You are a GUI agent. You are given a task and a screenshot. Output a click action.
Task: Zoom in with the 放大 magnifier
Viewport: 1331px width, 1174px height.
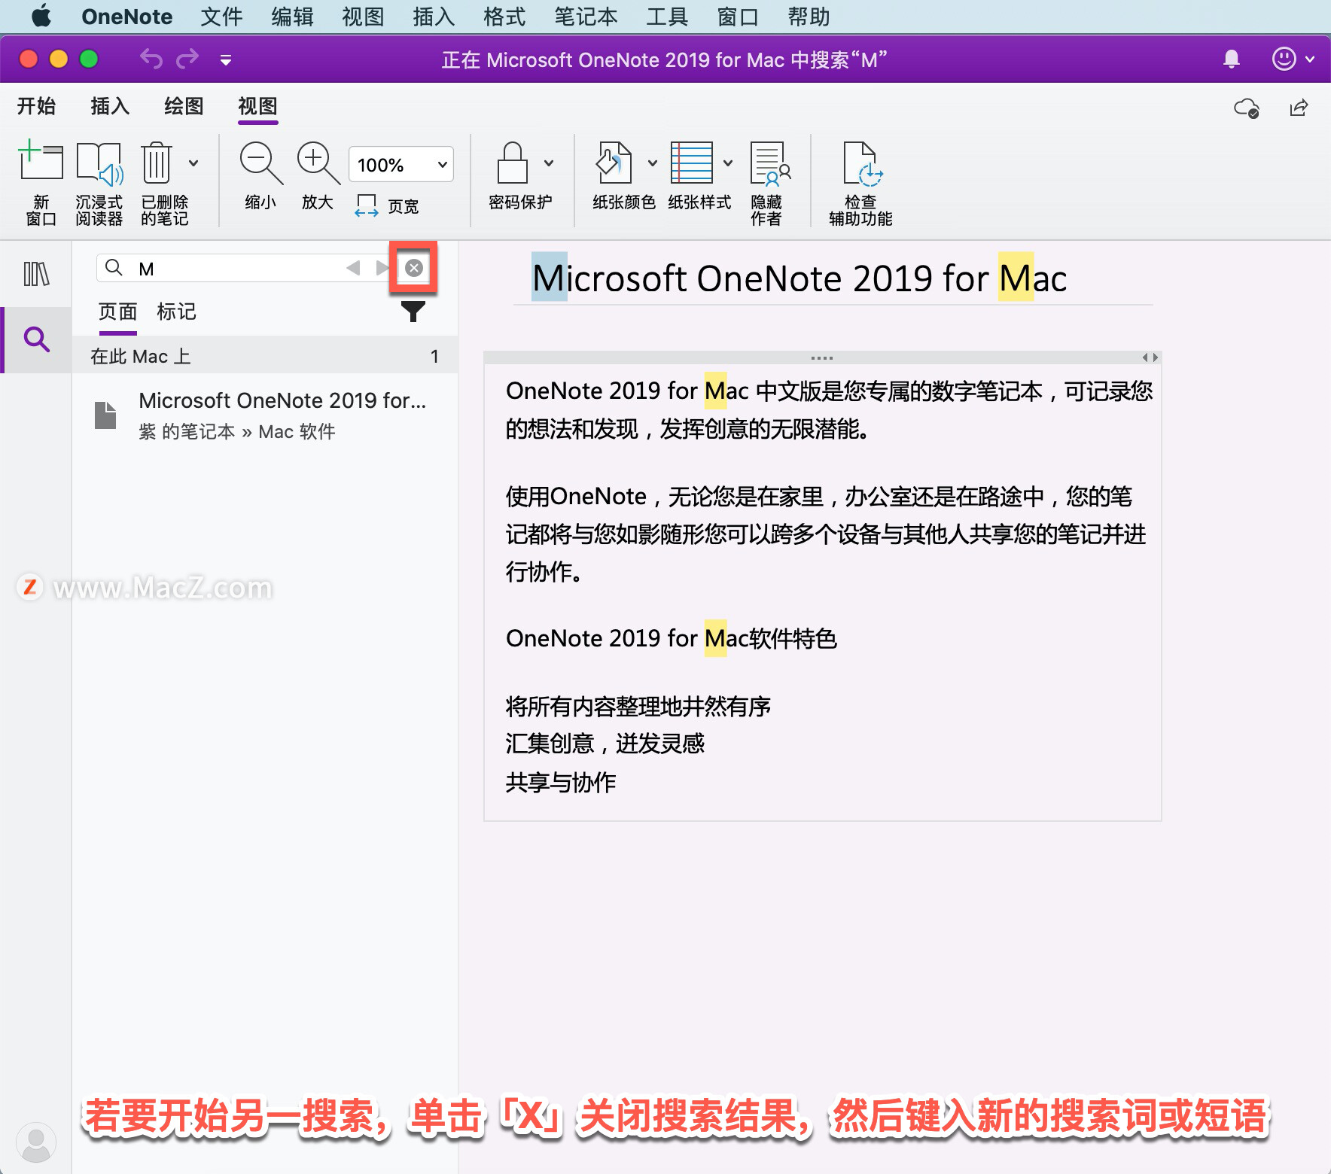(x=318, y=176)
